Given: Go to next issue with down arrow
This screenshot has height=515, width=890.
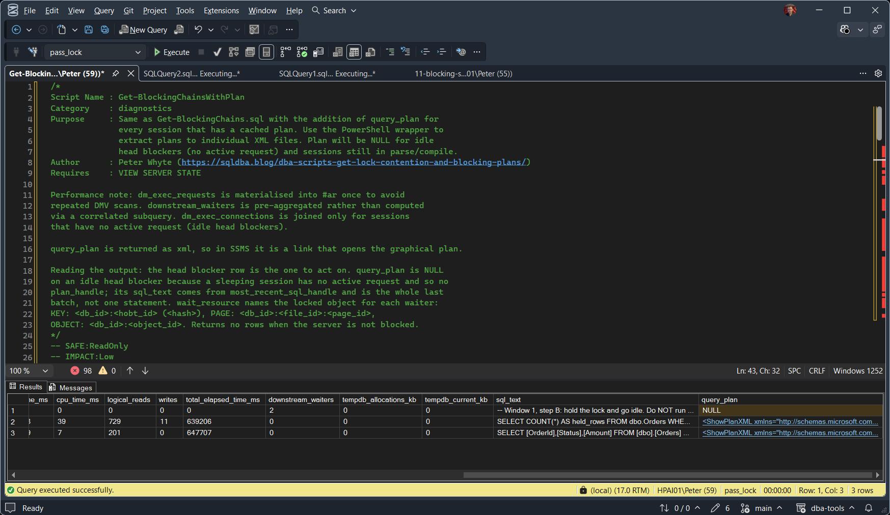Looking at the screenshot, I should point(145,370).
